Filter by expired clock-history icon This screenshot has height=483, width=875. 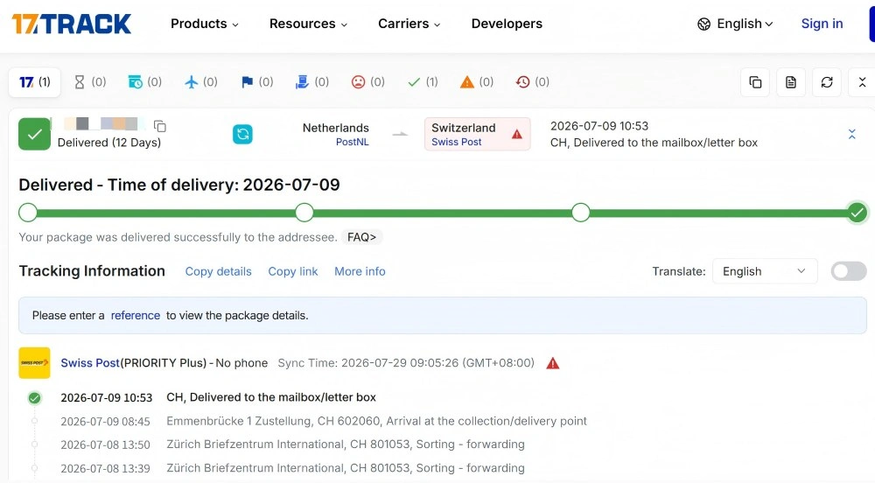click(x=532, y=82)
